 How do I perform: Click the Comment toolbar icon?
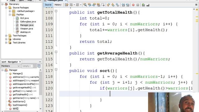[143, 5]
